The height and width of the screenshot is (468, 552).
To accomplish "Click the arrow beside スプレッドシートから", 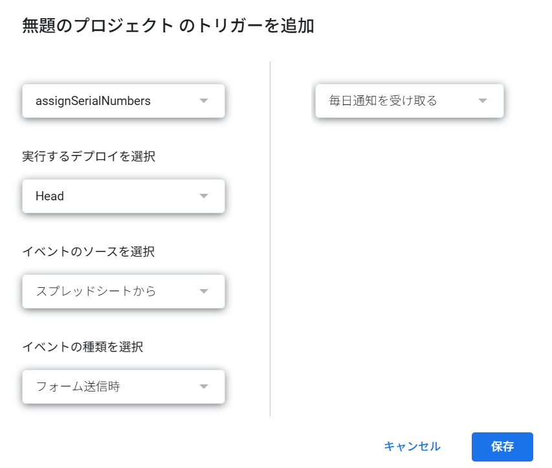I will (x=204, y=291).
